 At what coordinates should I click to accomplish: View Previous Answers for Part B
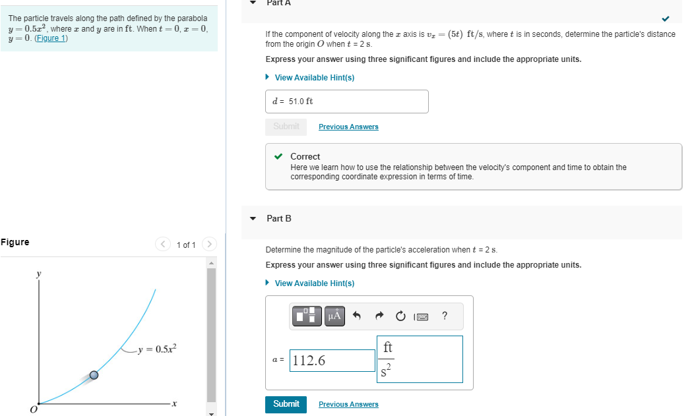tap(348, 404)
